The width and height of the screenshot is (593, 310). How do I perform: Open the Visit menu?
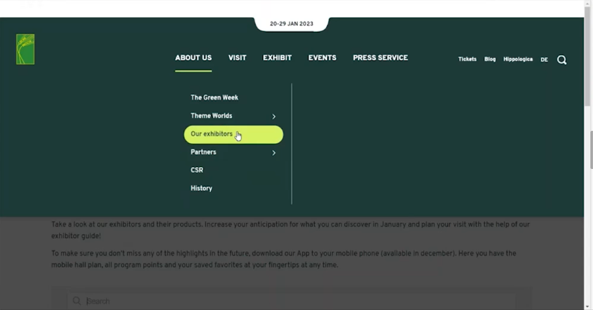[237, 58]
